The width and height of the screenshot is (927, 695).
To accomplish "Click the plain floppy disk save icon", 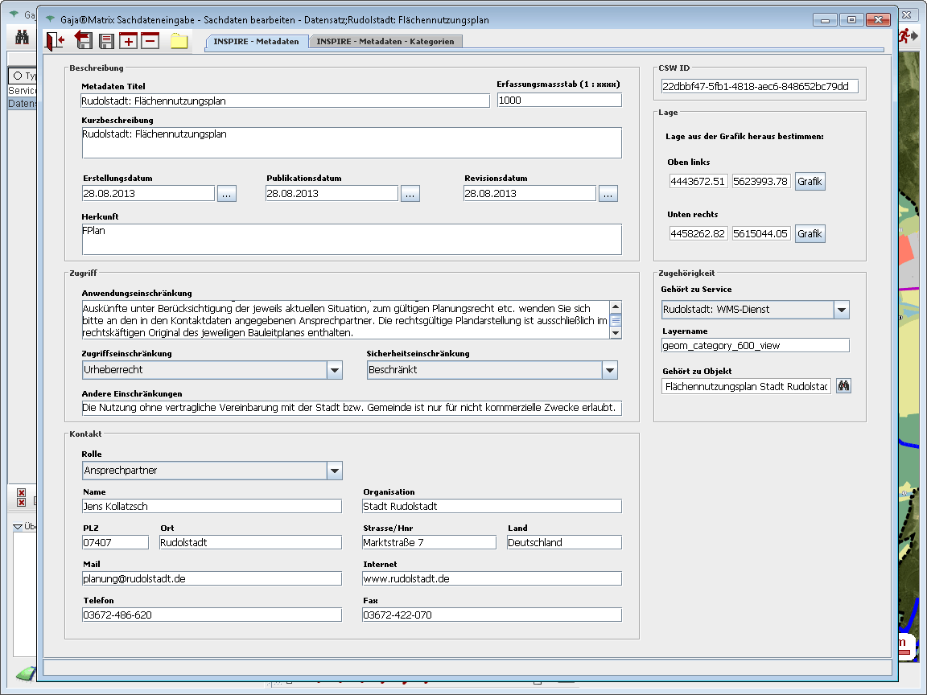I will 105,41.
